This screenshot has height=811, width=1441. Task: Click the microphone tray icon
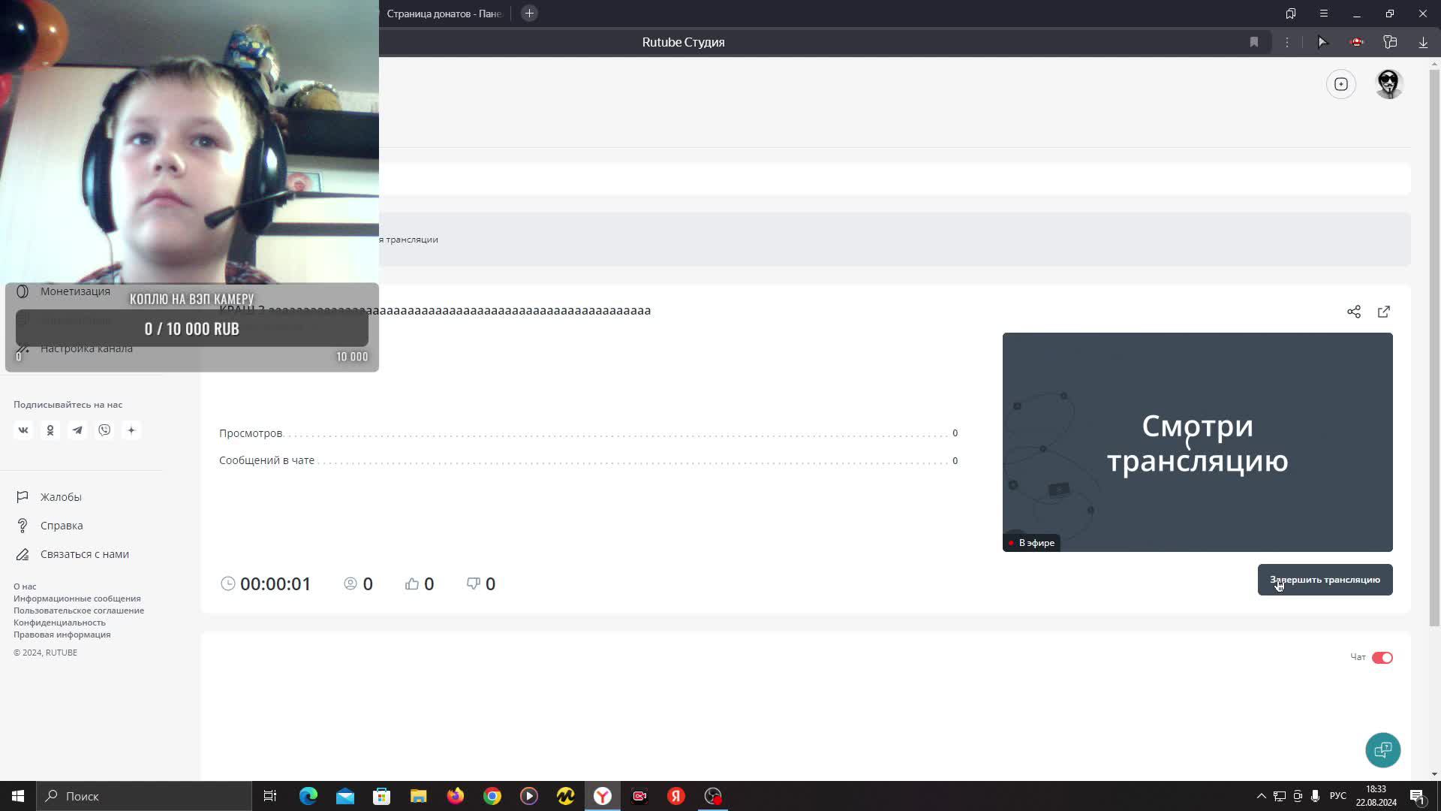point(1315,796)
